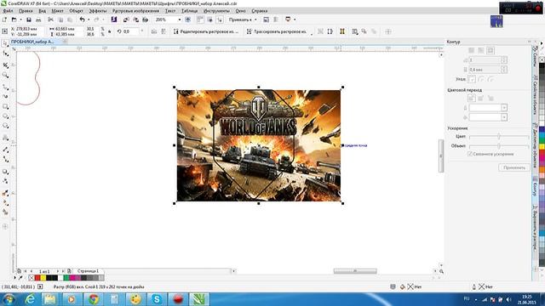Viewport: 545px width, 306px height.
Task: Open the Инструменты menu
Action: point(216,11)
